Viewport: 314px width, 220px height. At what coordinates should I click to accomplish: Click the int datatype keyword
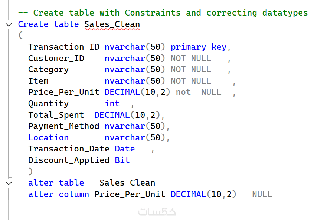(x=112, y=104)
